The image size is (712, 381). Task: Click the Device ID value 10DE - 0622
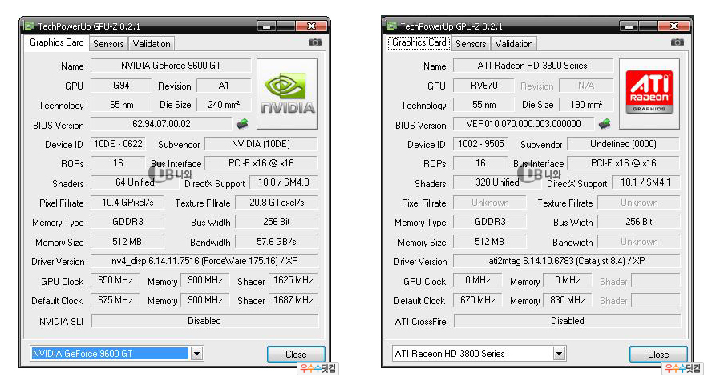(x=118, y=144)
